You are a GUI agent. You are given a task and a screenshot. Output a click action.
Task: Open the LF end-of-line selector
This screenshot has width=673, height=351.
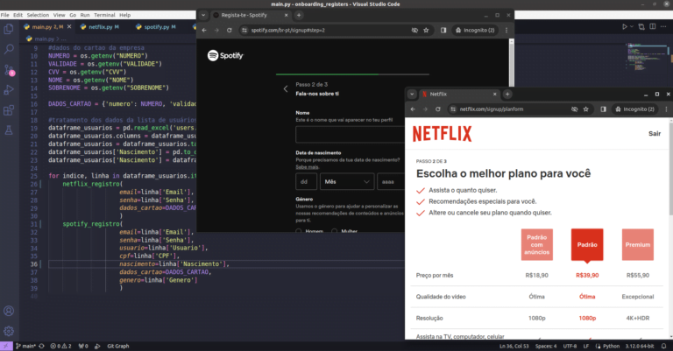[x=586, y=347]
